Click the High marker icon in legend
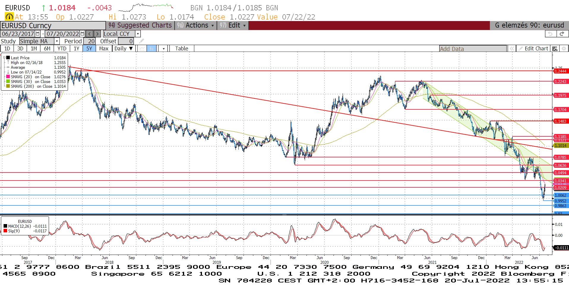 (8, 63)
